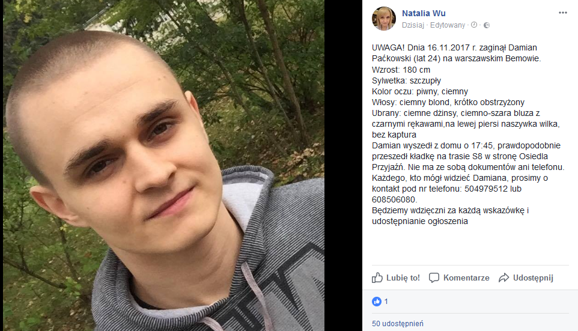Viewport: 578px width, 331px height.
Task: Open the three-dots post options menu
Action: 562,13
